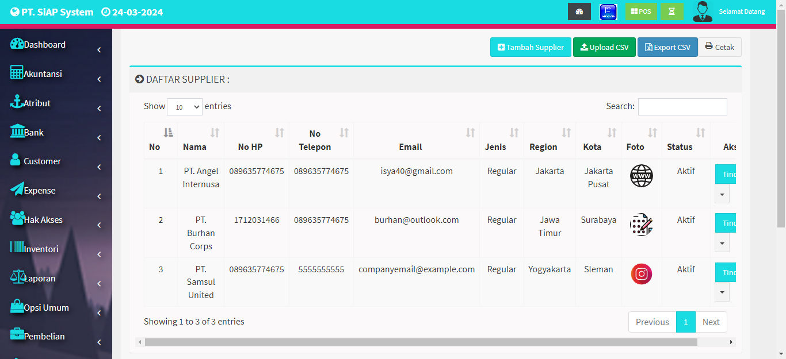This screenshot has height=359, width=786.
Task: Click the hourglass icon button
Action: click(x=671, y=11)
